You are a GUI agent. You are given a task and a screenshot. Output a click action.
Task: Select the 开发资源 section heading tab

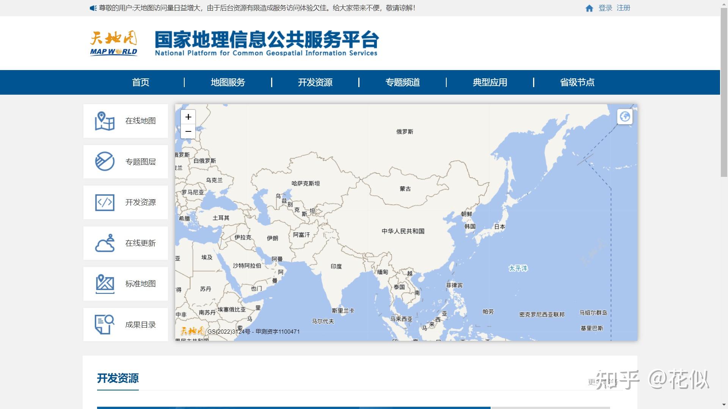(118, 378)
